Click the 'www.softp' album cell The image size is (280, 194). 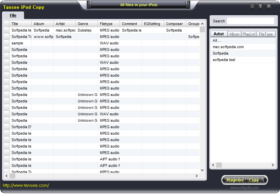pos(42,37)
